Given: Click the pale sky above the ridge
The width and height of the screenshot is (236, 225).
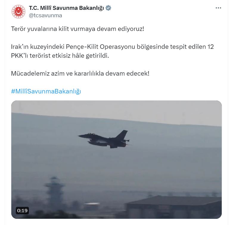Looking at the screenshot, I should tap(116, 108).
